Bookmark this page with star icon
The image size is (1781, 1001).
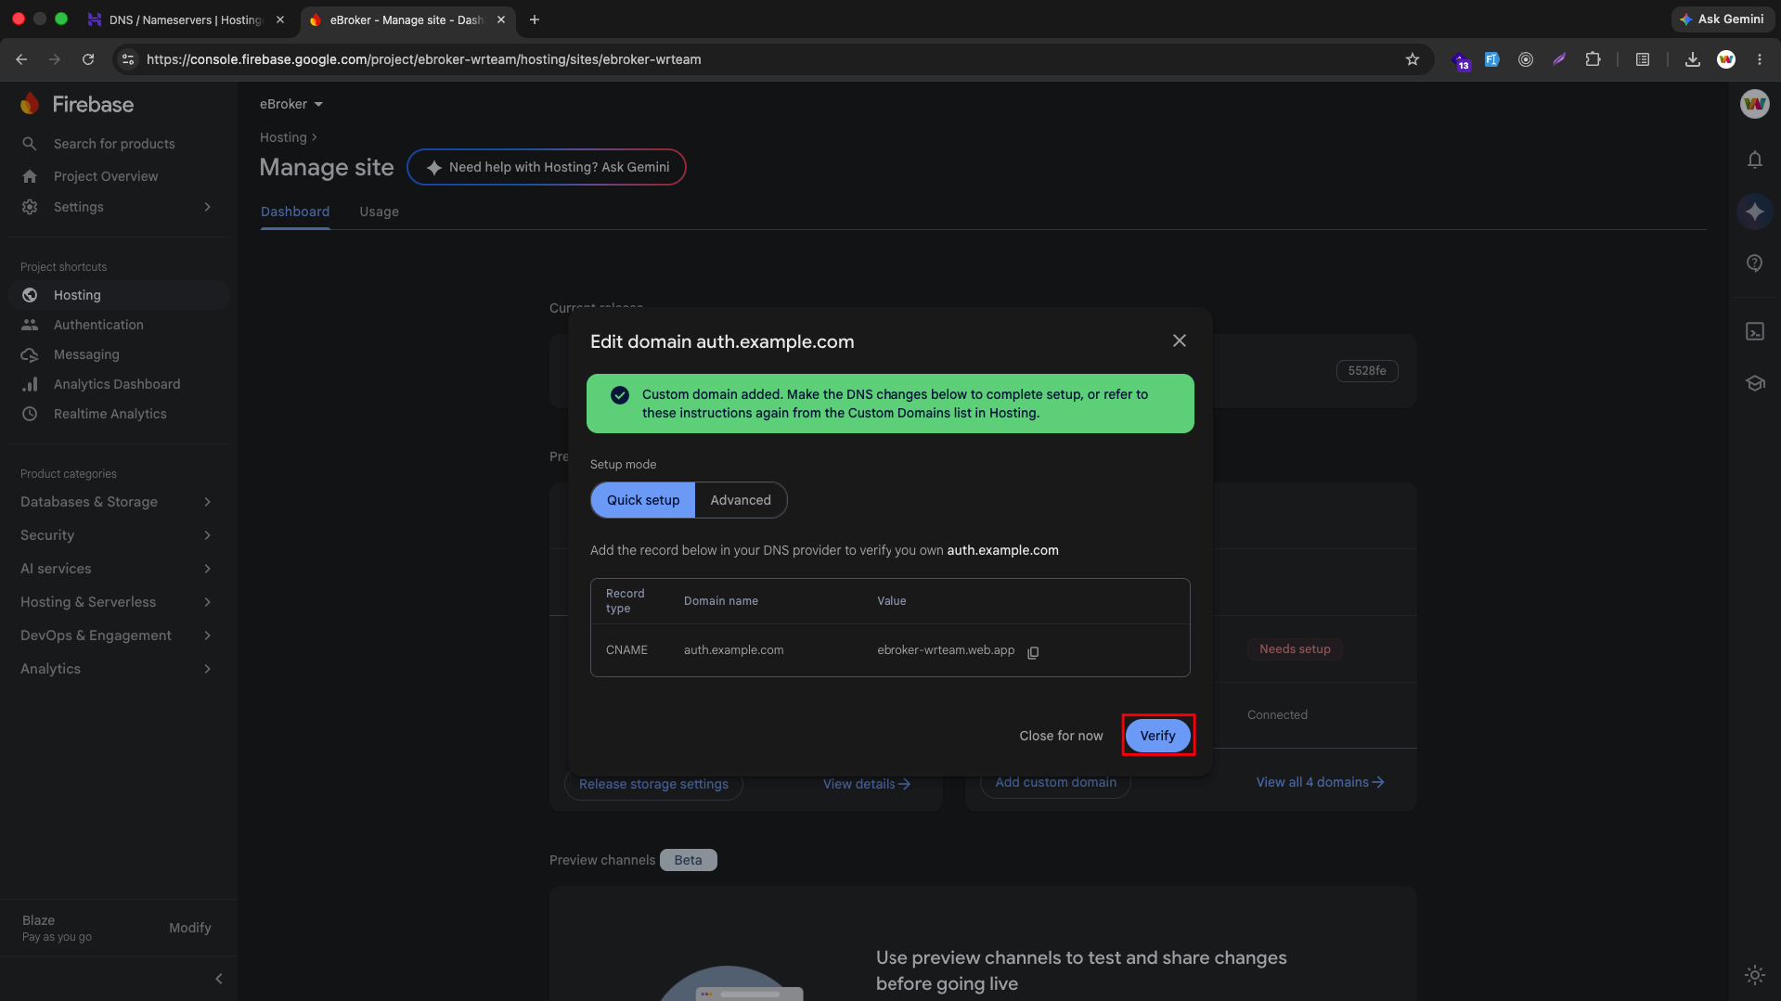(x=1412, y=59)
